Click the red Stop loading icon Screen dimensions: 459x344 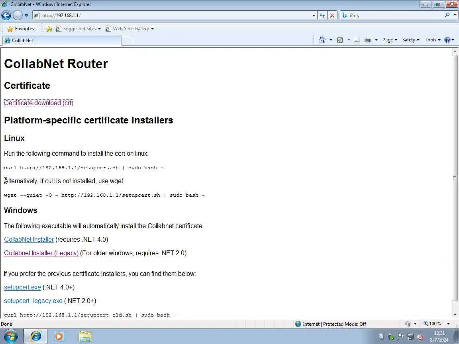coord(332,16)
